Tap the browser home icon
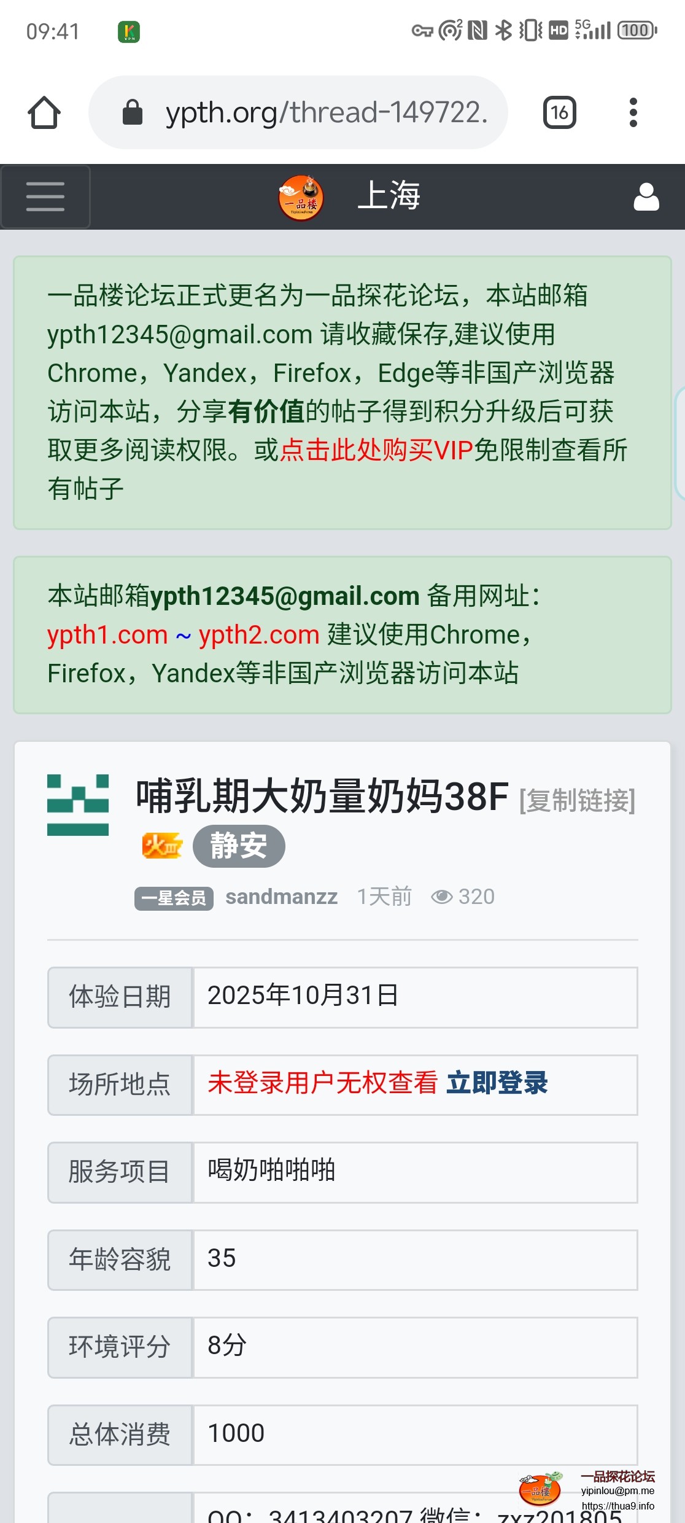Viewport: 685px width, 1523px height. coord(44,112)
